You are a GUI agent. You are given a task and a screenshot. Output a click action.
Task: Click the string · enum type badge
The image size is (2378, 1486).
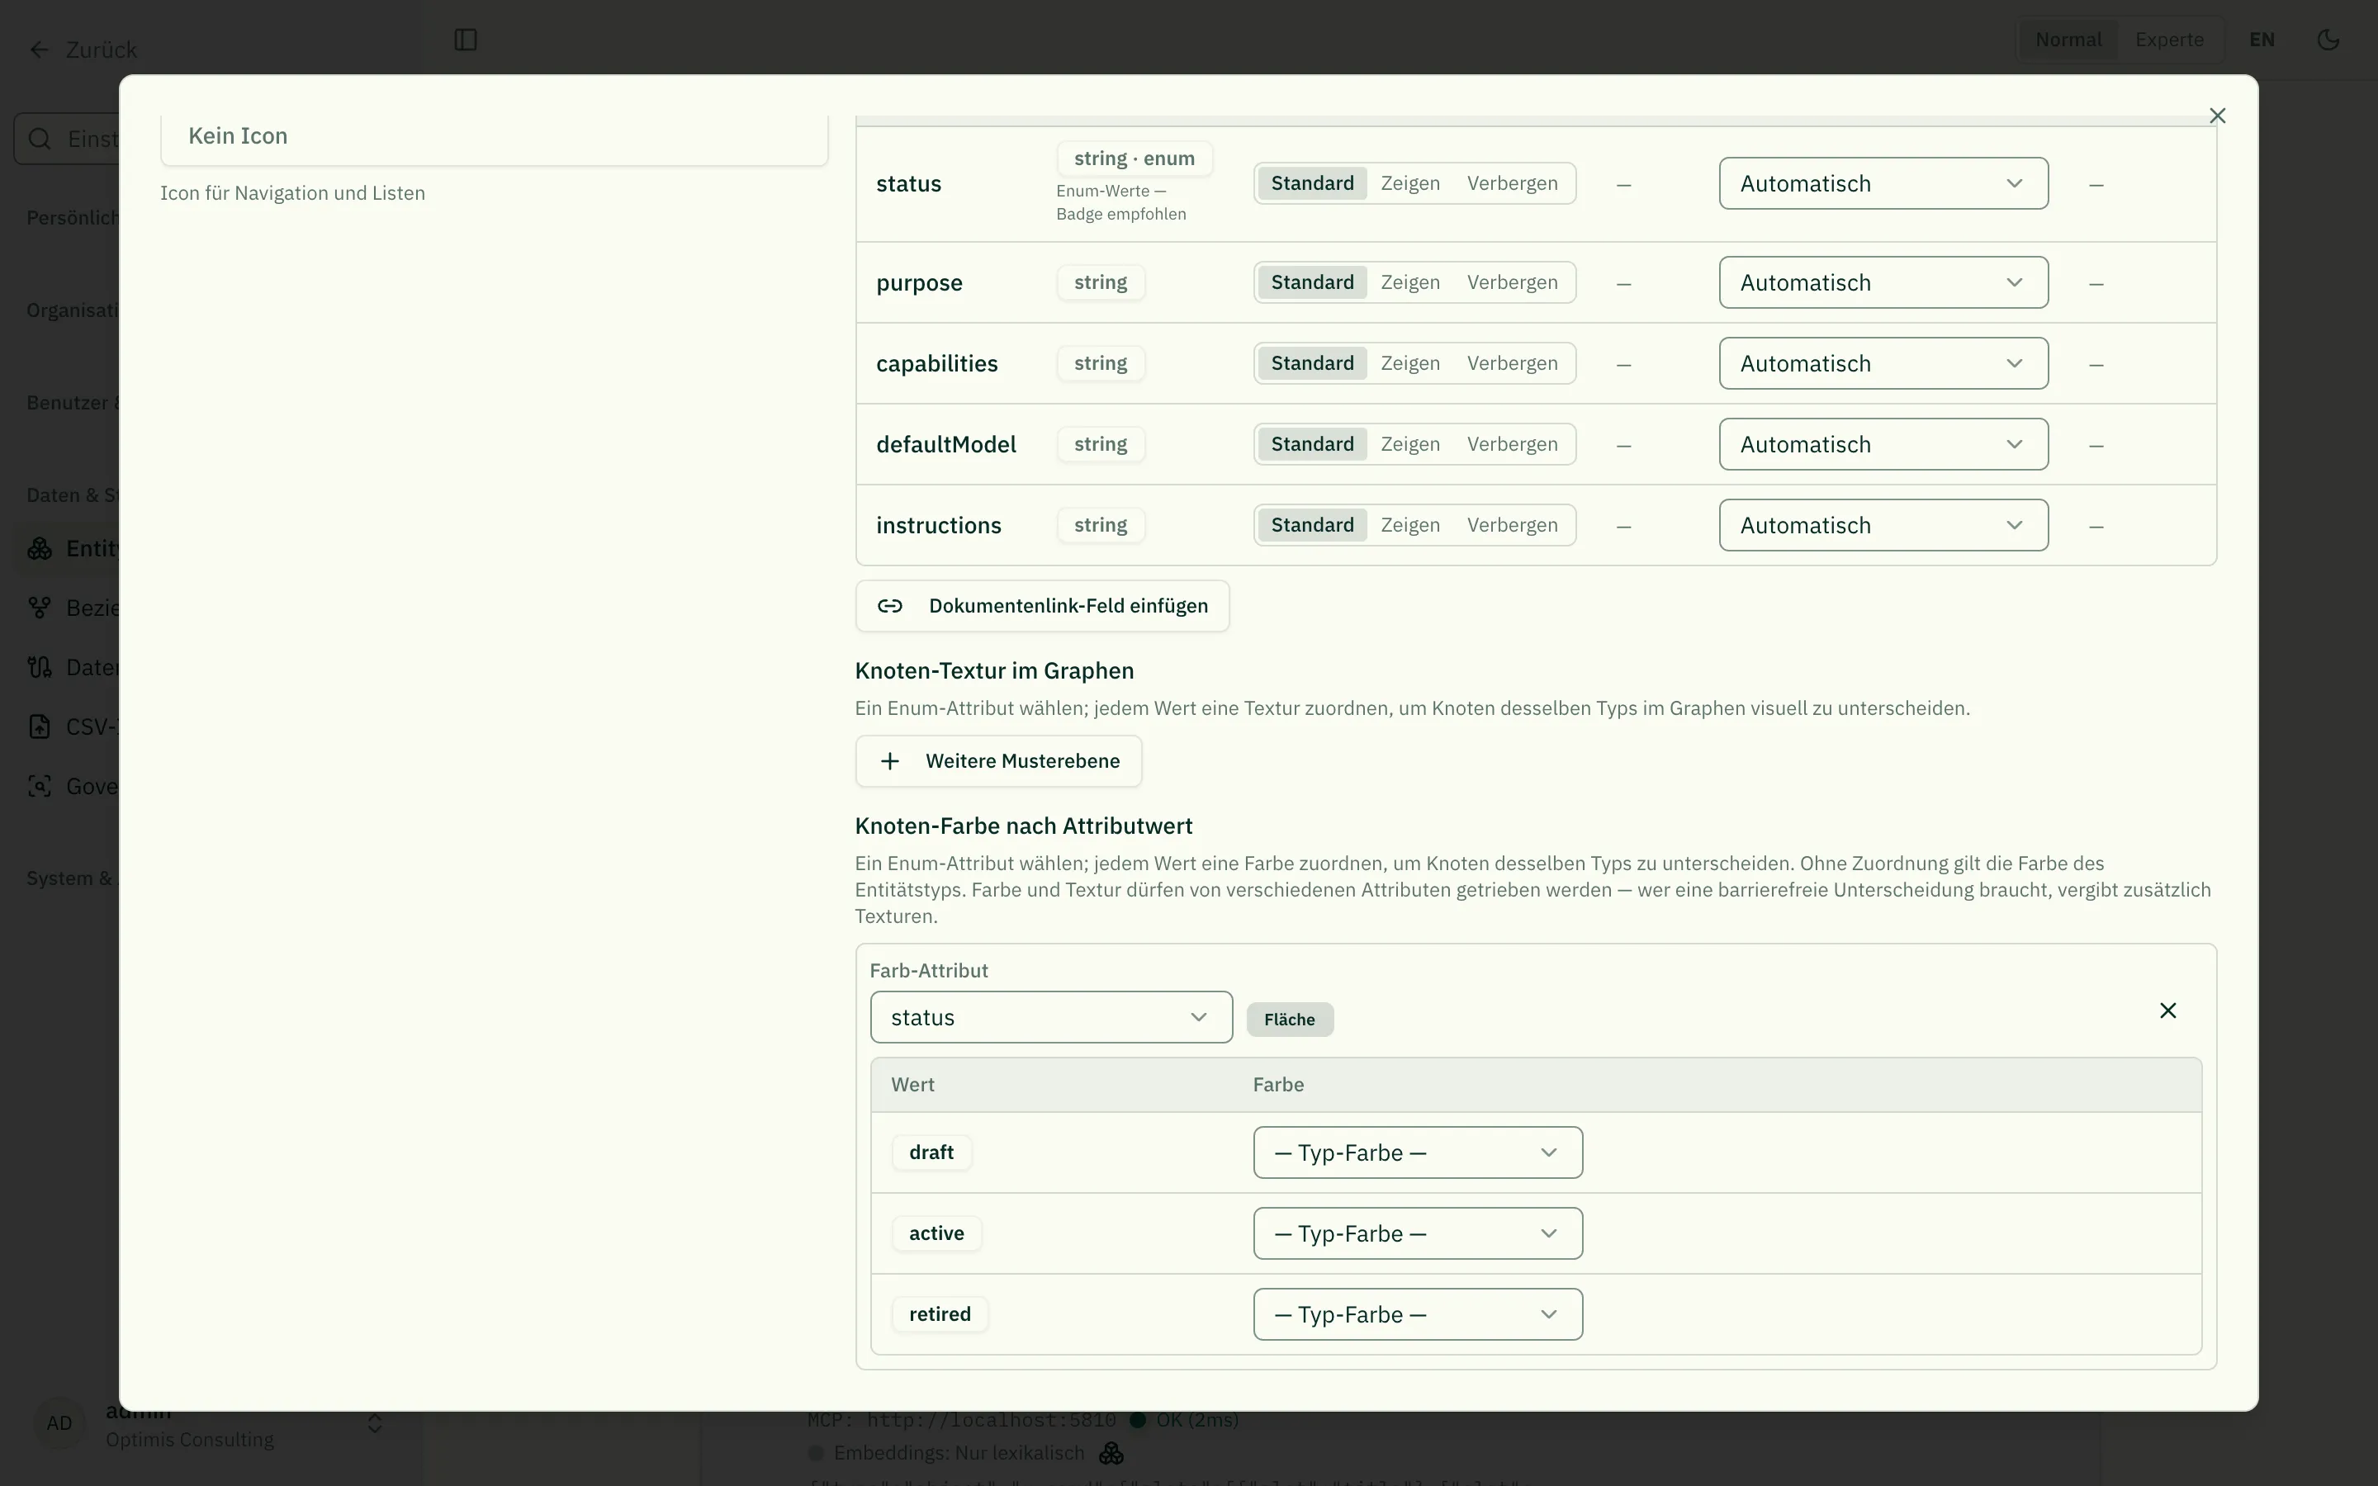click(1134, 159)
